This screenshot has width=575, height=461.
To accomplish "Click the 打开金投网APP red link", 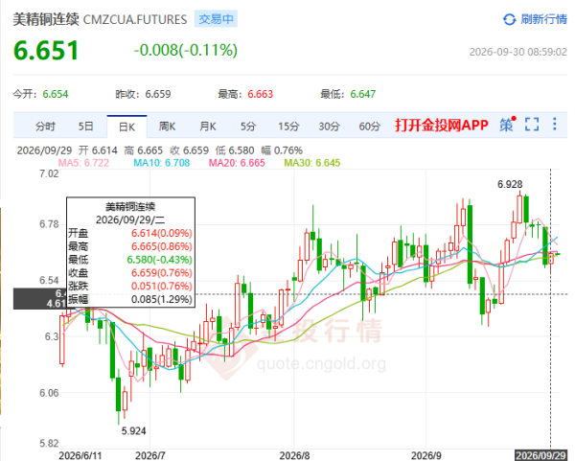I will [442, 126].
